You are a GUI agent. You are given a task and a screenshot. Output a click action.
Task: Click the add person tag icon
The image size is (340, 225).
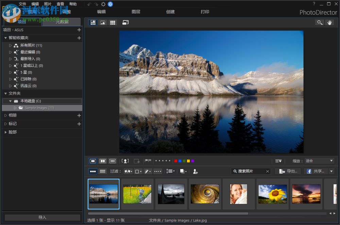pyautogui.click(x=195, y=172)
